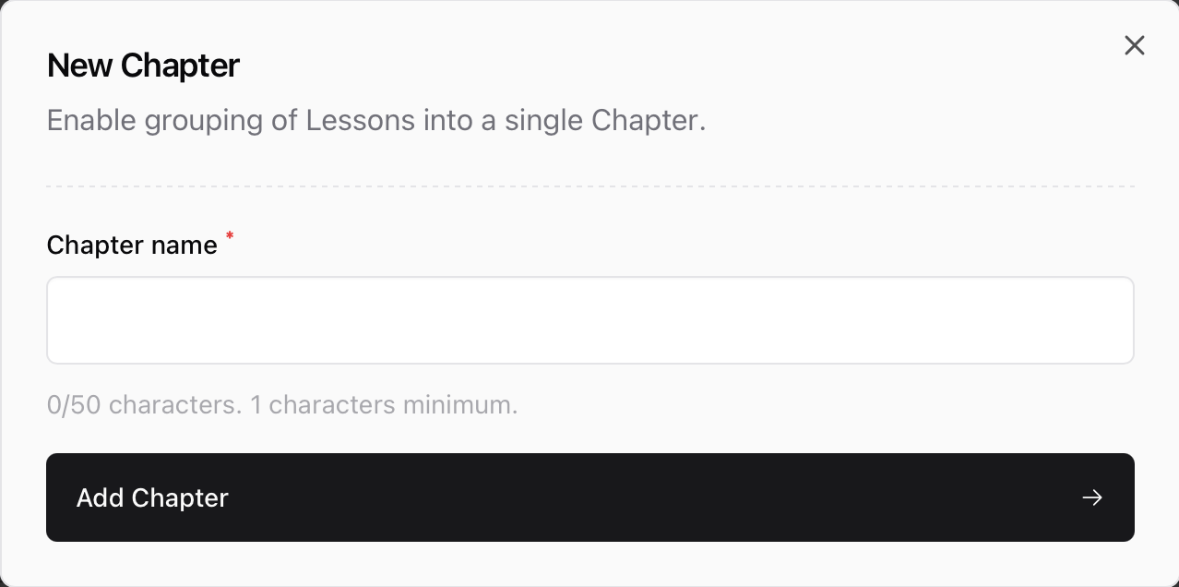
Task: Click the character counter text below the input
Action: point(282,404)
